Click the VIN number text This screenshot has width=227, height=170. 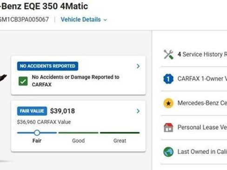(x=24, y=20)
